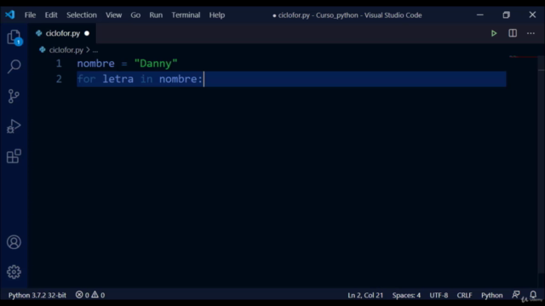The height and width of the screenshot is (306, 545).
Task: Open the Manage gear menu
Action: point(14,272)
